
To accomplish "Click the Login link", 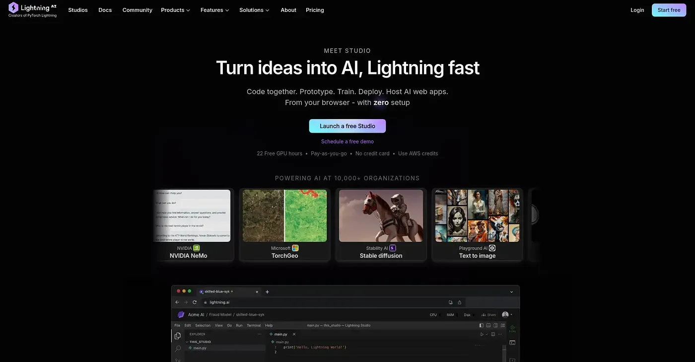I will [x=637, y=10].
